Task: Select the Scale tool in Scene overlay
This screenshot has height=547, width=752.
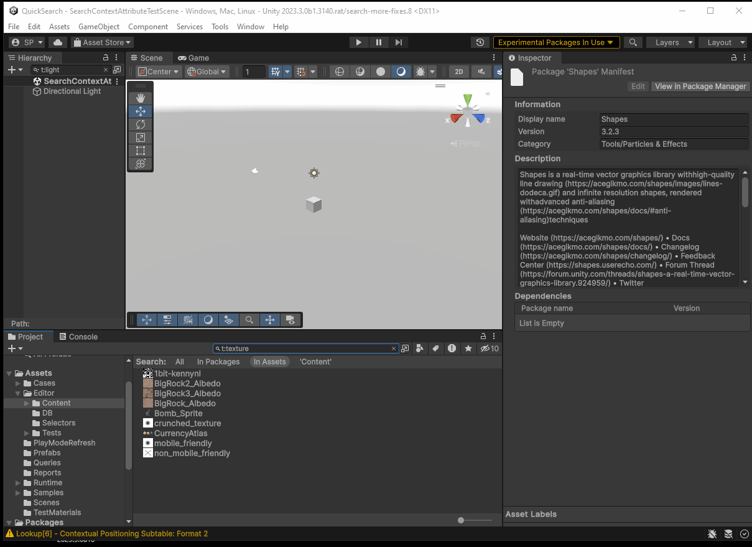Action: 141,138
